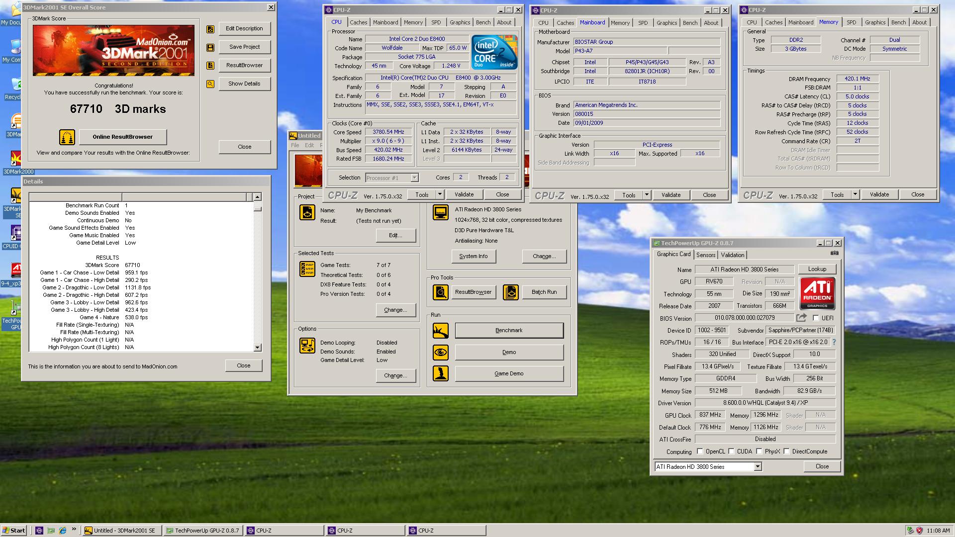
Task: Enable the PhysX checkbox
Action: pos(759,451)
